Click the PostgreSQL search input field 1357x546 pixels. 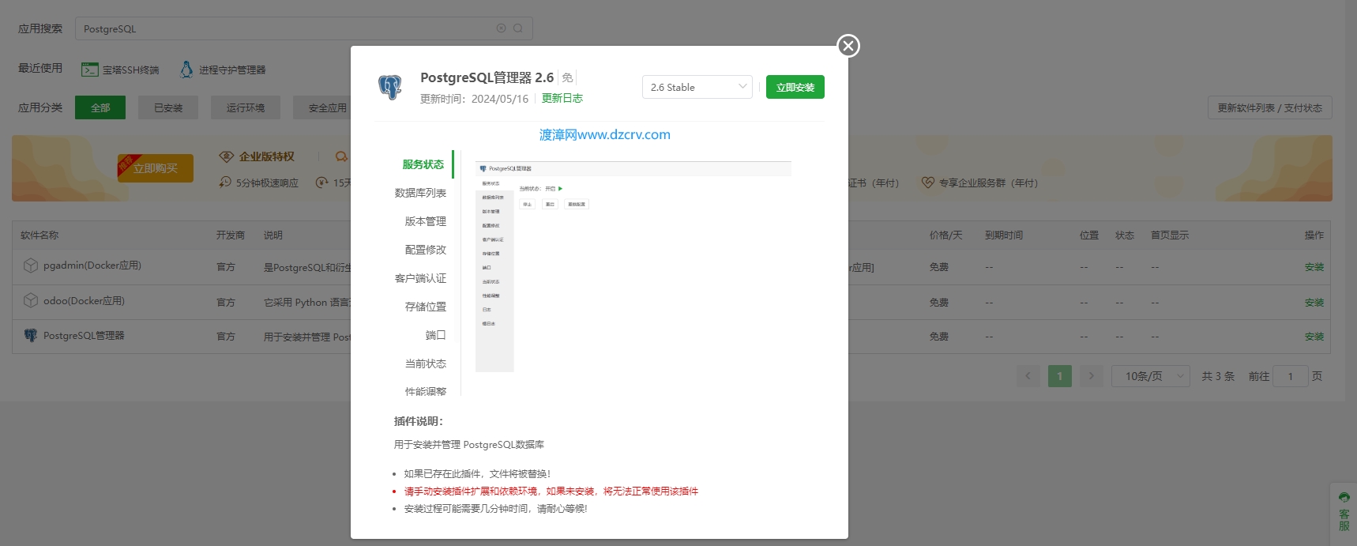(304, 28)
